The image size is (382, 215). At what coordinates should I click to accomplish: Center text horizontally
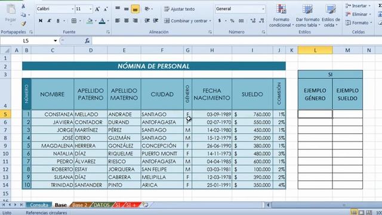click(x=126, y=21)
